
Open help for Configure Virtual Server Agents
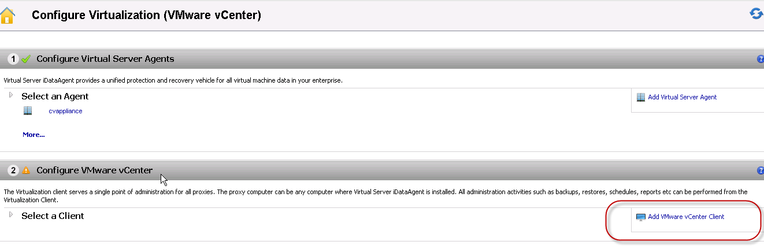pos(760,59)
